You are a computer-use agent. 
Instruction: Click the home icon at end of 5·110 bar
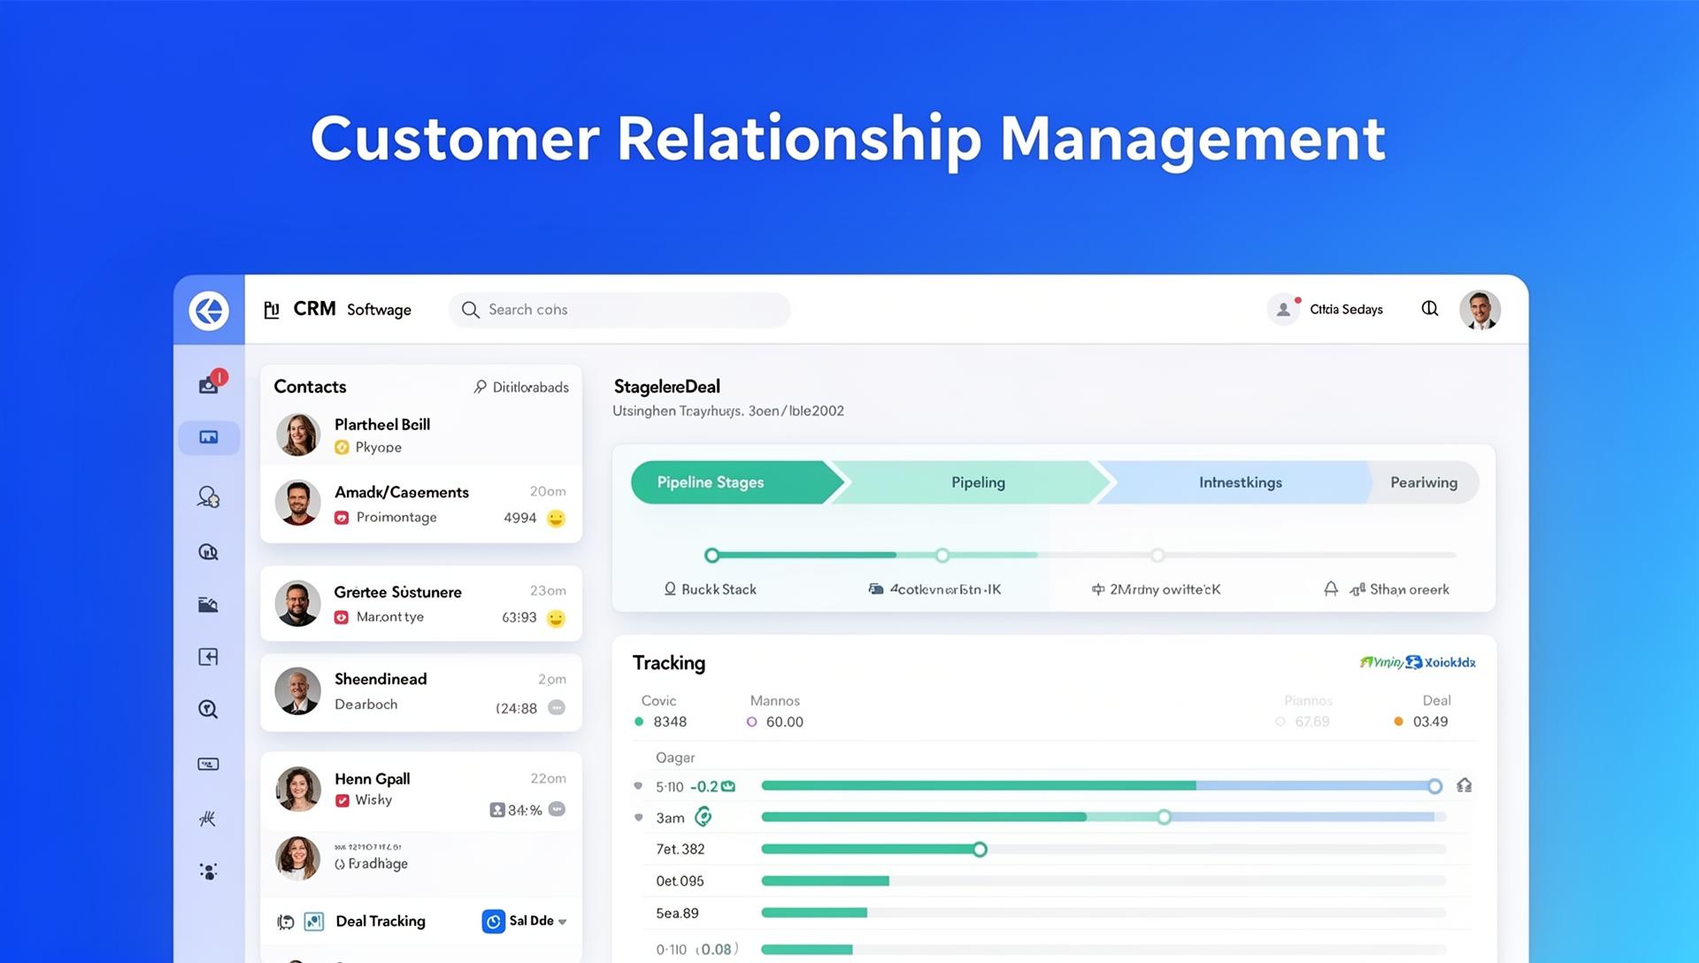1465,785
